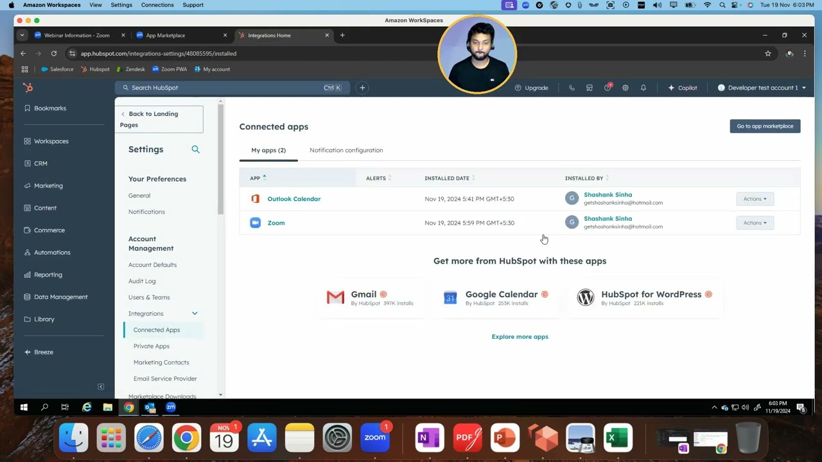The height and width of the screenshot is (462, 822).
Task: Open the Zoom PWA bookmark
Action: (170, 69)
